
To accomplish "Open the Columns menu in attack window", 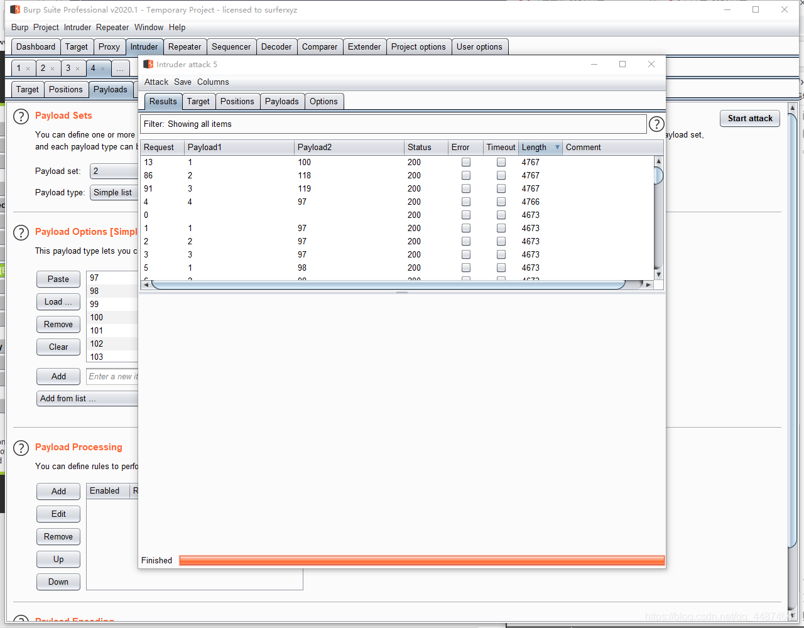I will coord(213,82).
